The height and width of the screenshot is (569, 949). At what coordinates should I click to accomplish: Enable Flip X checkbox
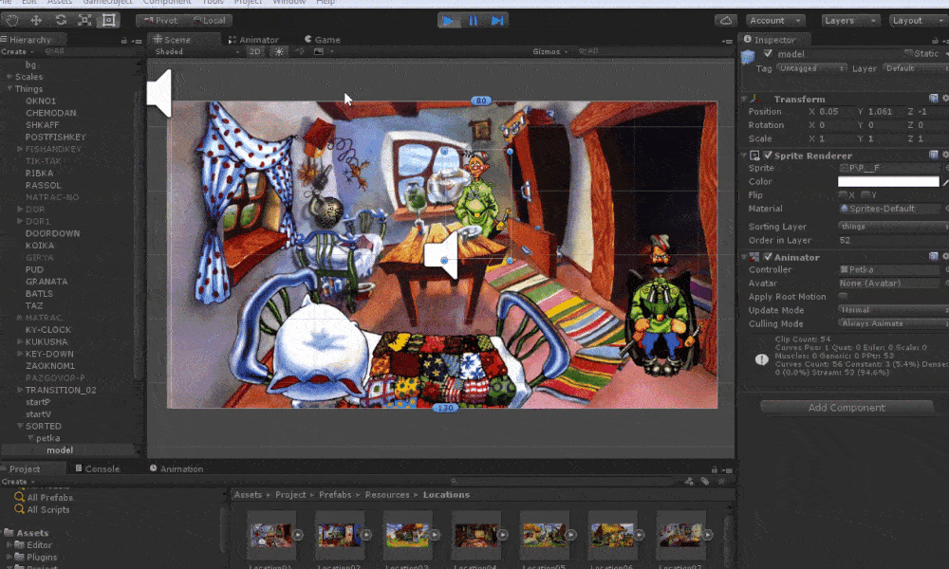pyautogui.click(x=843, y=194)
